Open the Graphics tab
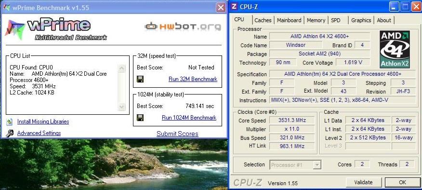Viewport: 422px width, 190px height. (361, 20)
